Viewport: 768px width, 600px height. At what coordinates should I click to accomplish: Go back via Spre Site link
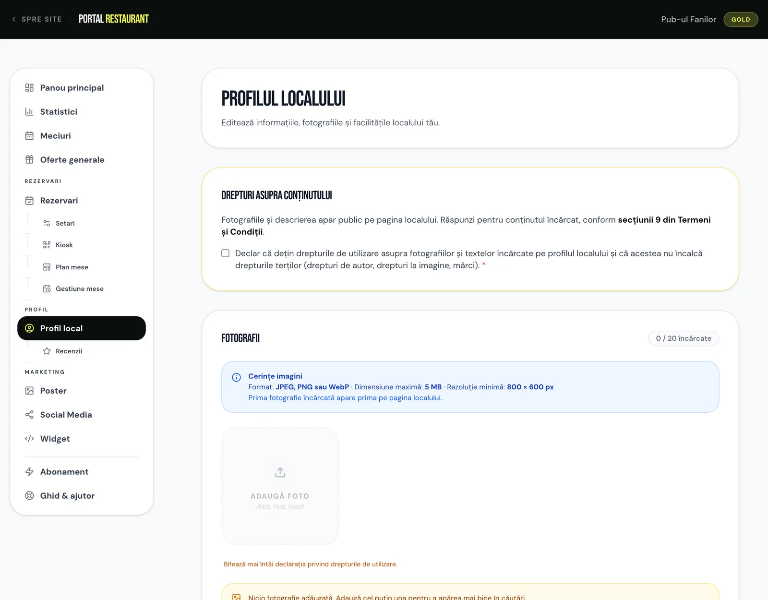click(37, 19)
